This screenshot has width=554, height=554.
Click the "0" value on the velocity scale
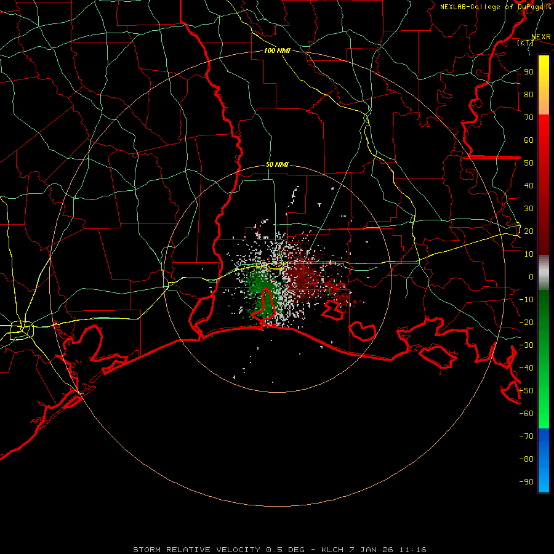531,276
